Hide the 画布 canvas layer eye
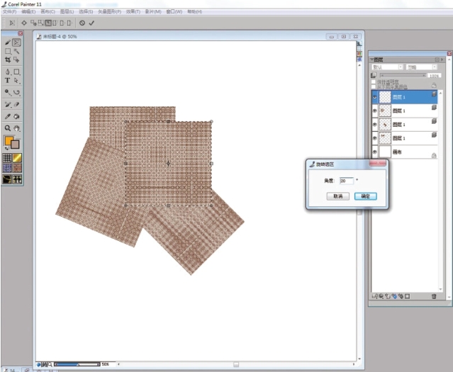 [x=375, y=152]
